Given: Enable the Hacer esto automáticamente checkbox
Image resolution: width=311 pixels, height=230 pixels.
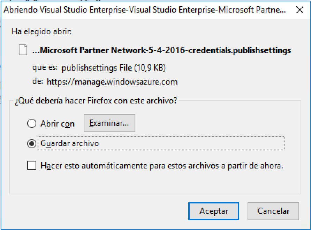Looking at the screenshot, I should tap(32, 165).
